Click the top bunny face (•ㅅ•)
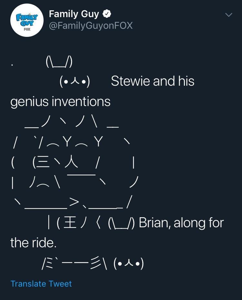The width and height of the screenshot is (242, 300). 75,81
